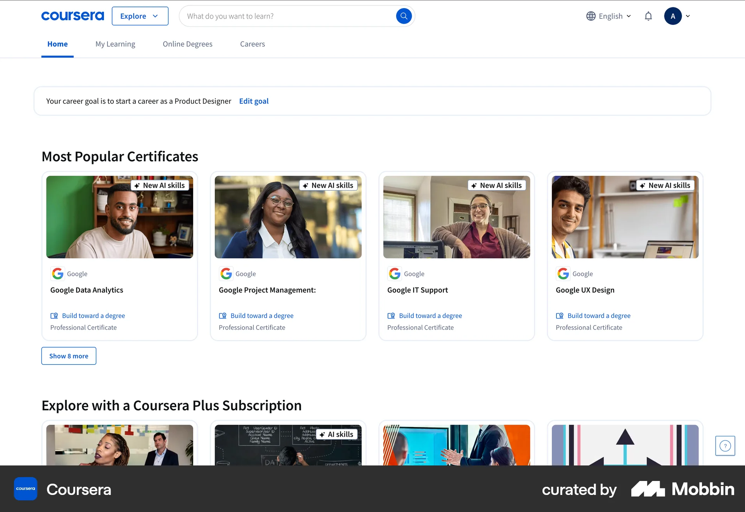
Task: Click the Coursera icon in the footer bar
Action: point(25,489)
